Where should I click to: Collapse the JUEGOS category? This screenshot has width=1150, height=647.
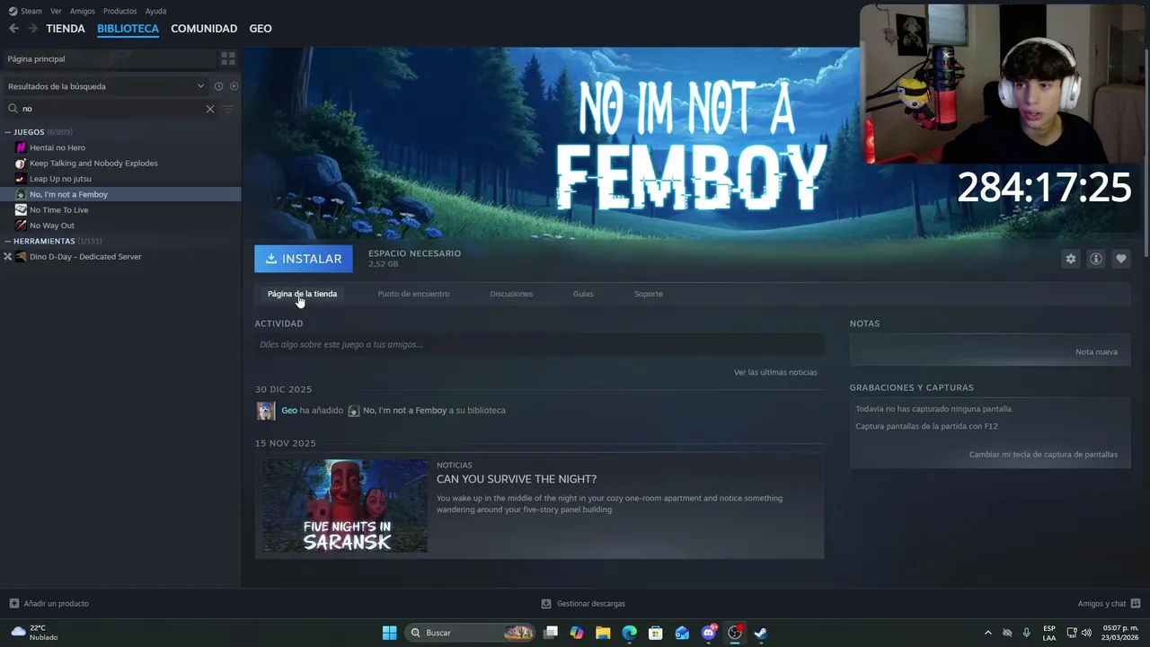(8, 132)
